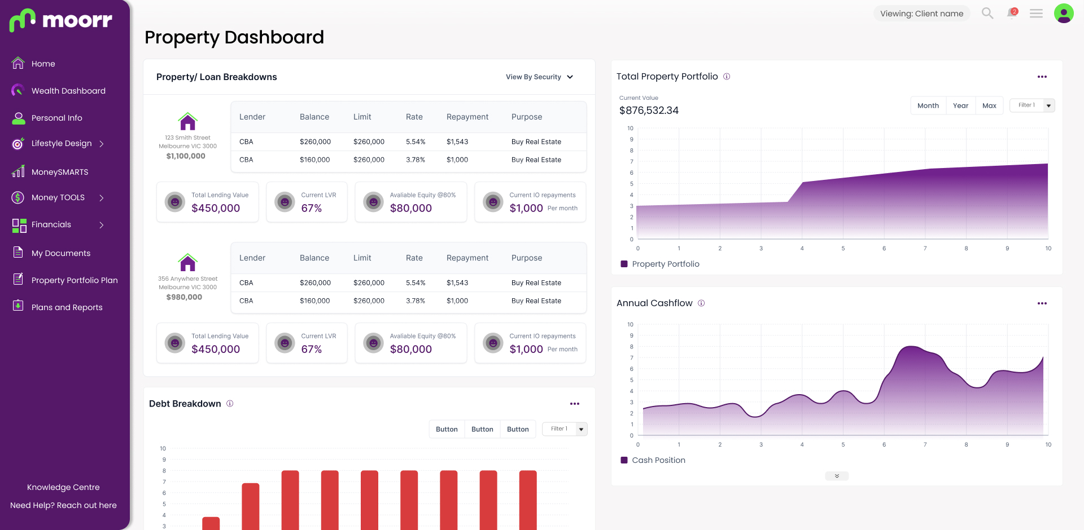Click the Property Dashboard heading
The height and width of the screenshot is (530, 1084).
point(234,37)
